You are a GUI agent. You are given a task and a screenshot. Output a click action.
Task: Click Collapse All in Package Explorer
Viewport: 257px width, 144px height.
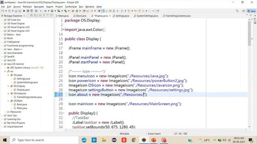click(31, 15)
